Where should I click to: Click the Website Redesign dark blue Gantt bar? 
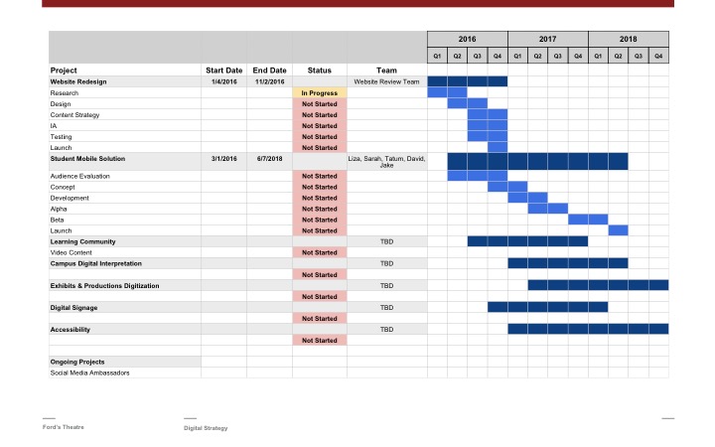click(x=468, y=81)
